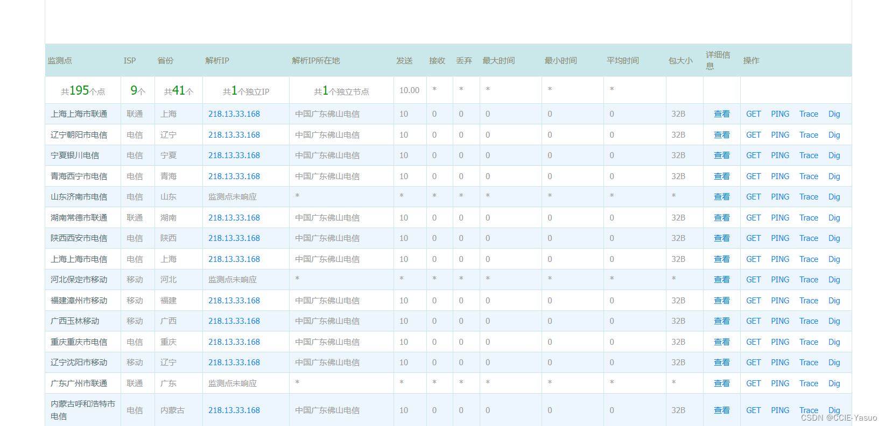Image resolution: width=885 pixels, height=426 pixels.
Task: Click the 最大时间 column header
Action: [498, 61]
